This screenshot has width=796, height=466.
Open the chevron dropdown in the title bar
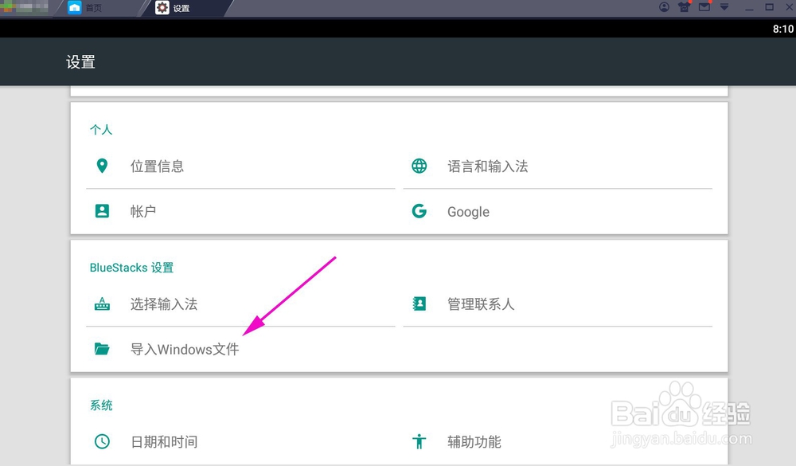[x=724, y=6]
